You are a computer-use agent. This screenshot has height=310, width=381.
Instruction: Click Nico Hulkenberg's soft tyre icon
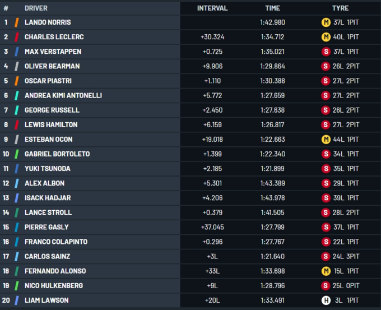coord(326,285)
